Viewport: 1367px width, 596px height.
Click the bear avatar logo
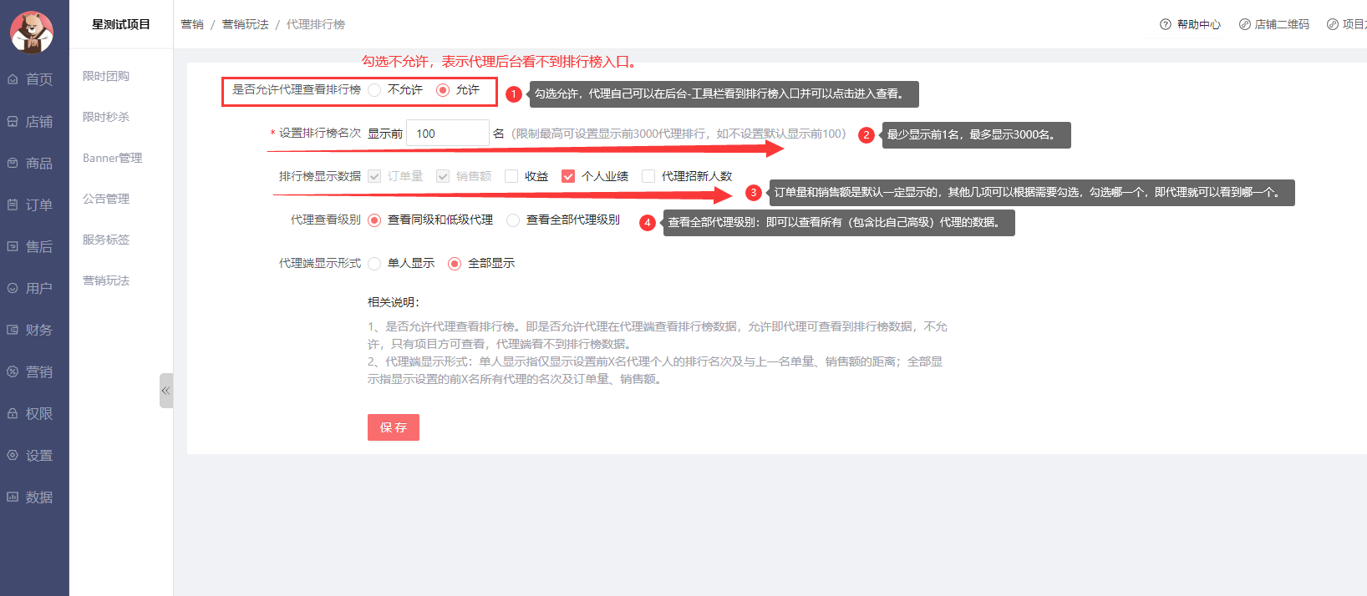[x=32, y=32]
